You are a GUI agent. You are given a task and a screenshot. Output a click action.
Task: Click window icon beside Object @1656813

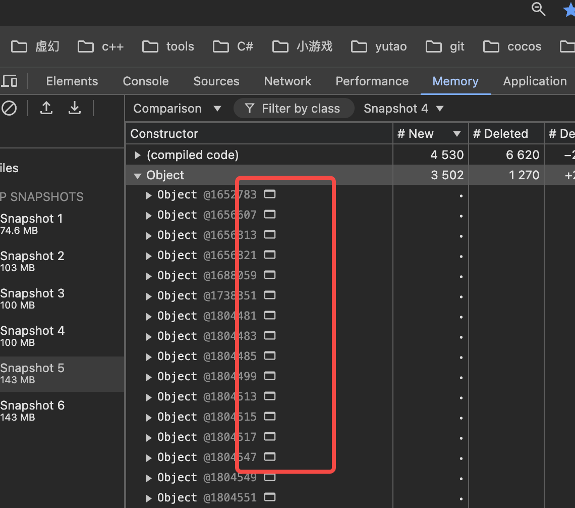[270, 234]
